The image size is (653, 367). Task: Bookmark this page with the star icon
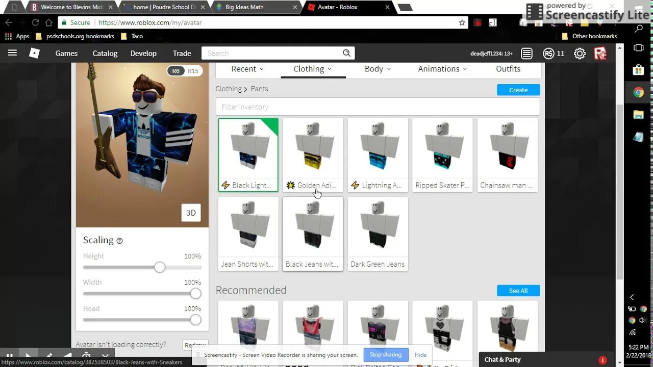(462, 22)
